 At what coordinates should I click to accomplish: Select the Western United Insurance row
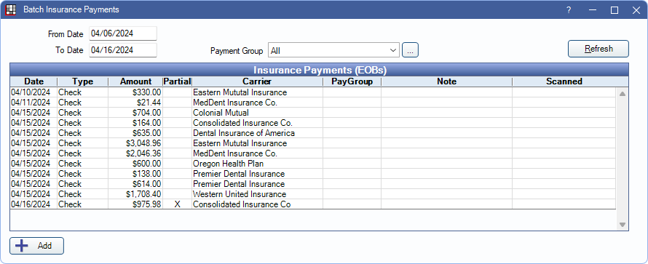pyautogui.click(x=313, y=194)
